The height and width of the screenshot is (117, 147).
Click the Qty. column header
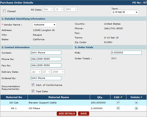click(x=100, y=97)
